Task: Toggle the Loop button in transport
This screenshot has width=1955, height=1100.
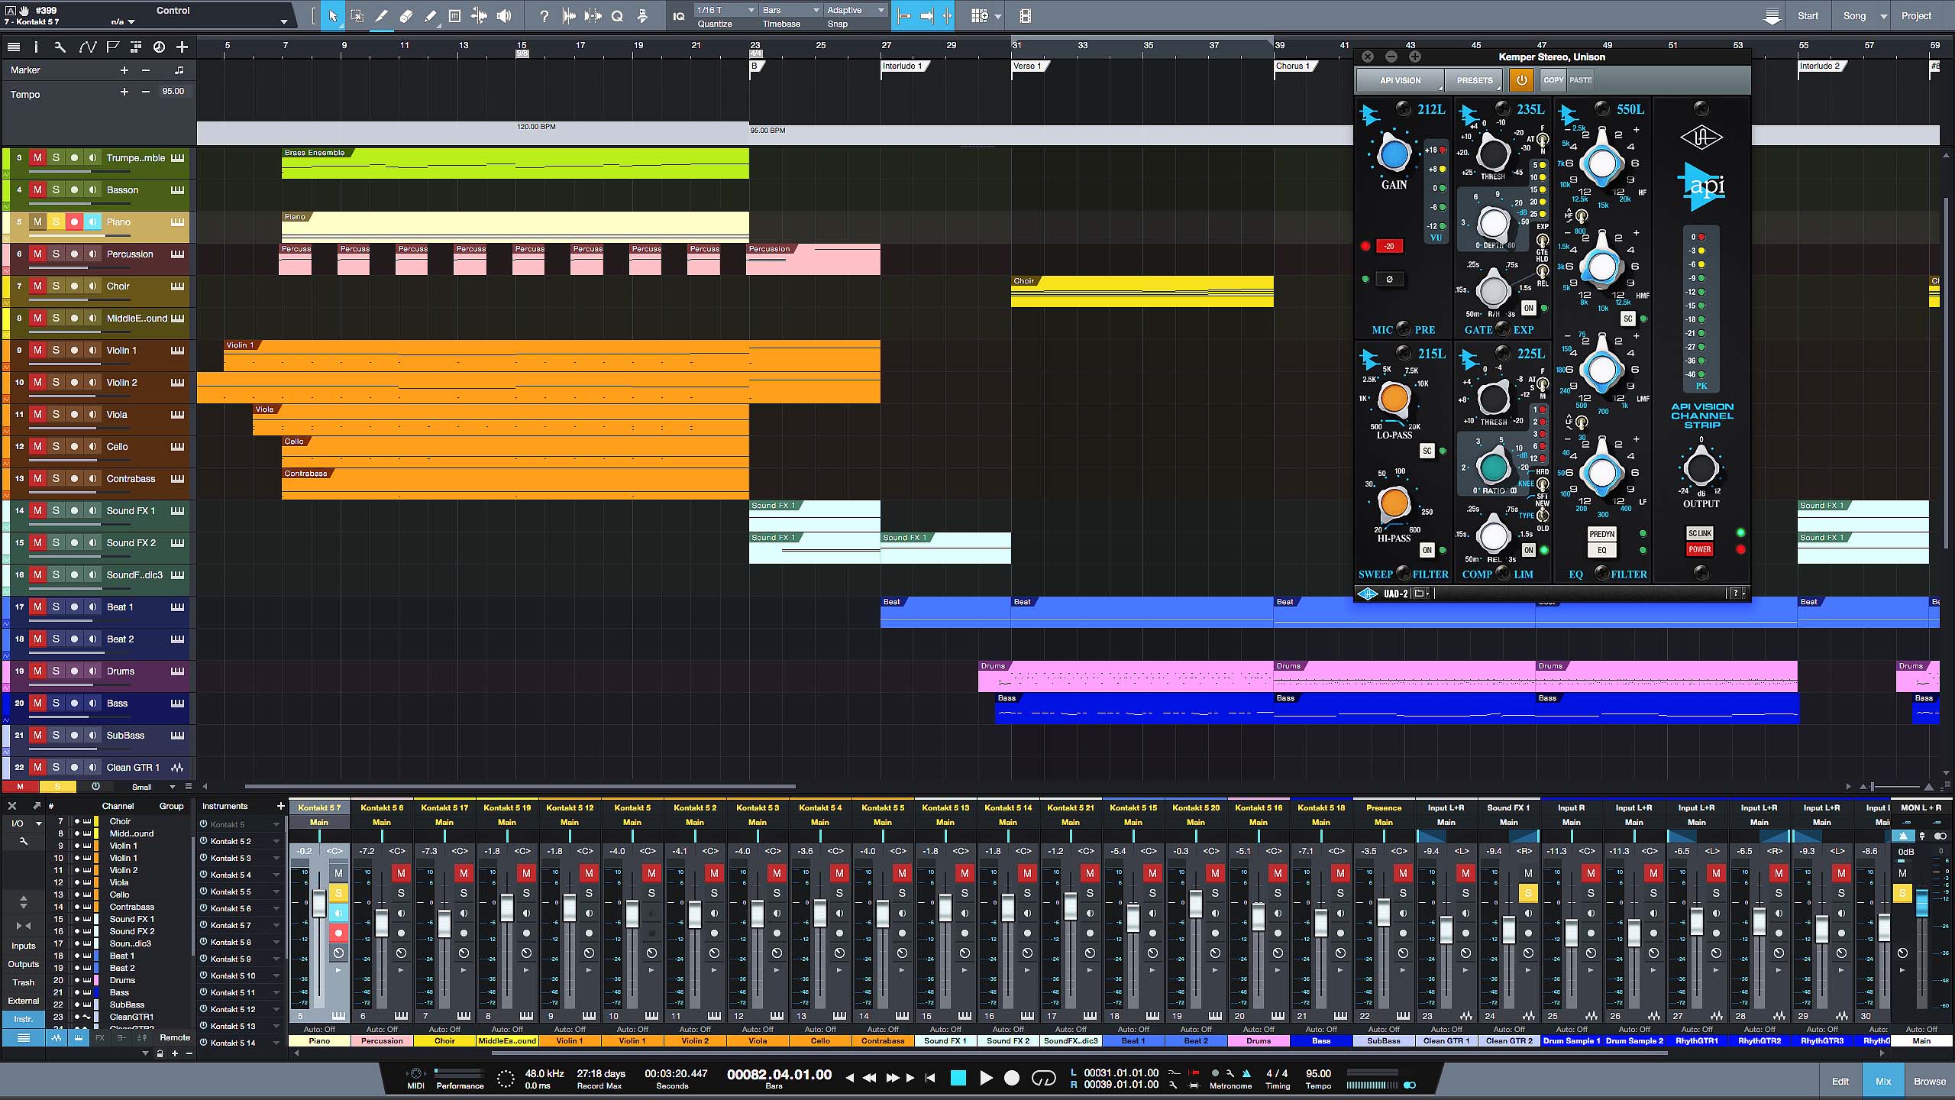Action: click(1043, 1078)
